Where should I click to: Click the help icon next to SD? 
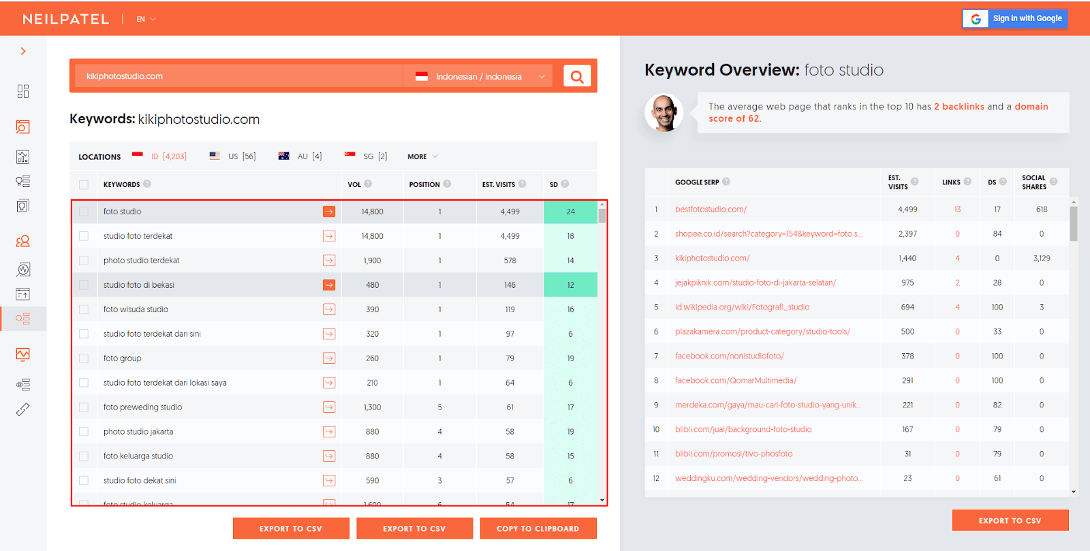pos(565,184)
